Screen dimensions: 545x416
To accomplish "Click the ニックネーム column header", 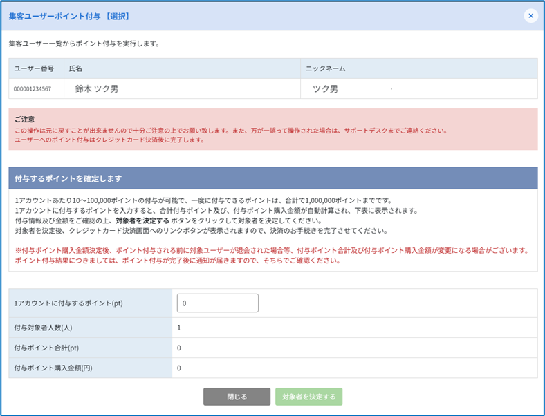I will coord(325,68).
